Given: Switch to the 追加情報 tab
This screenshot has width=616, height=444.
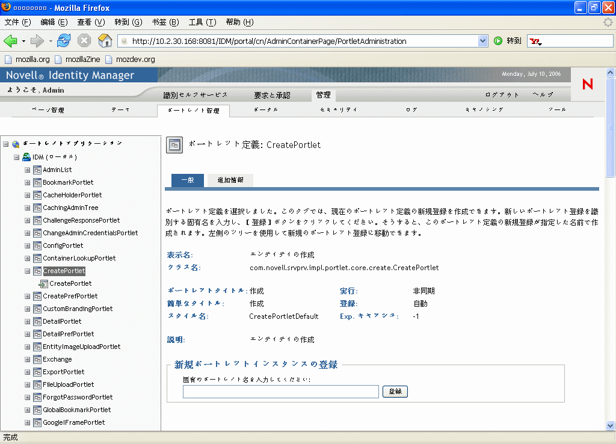Looking at the screenshot, I should [x=231, y=180].
